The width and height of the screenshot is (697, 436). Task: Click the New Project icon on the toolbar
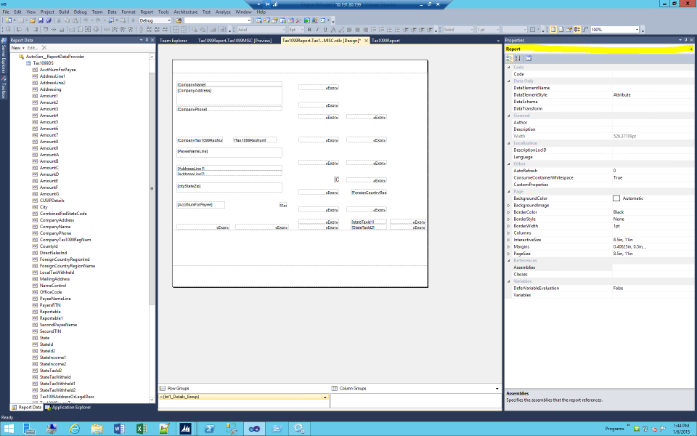pyautogui.click(x=9, y=21)
